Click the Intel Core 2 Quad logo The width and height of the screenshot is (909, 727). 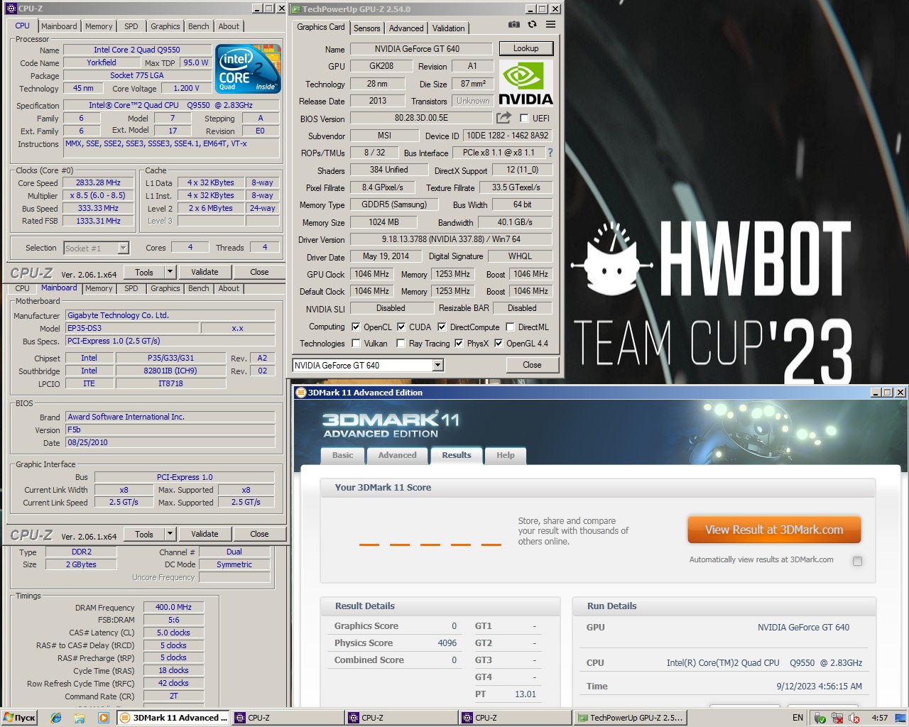(249, 69)
